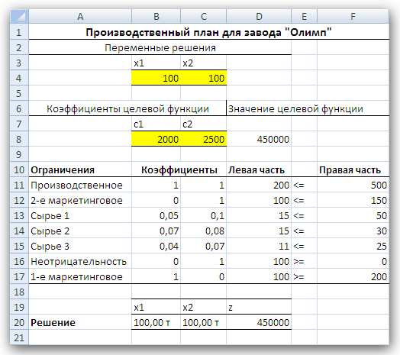
Task: Select the '1-е маркетинговое' cell
Action: tap(80, 276)
